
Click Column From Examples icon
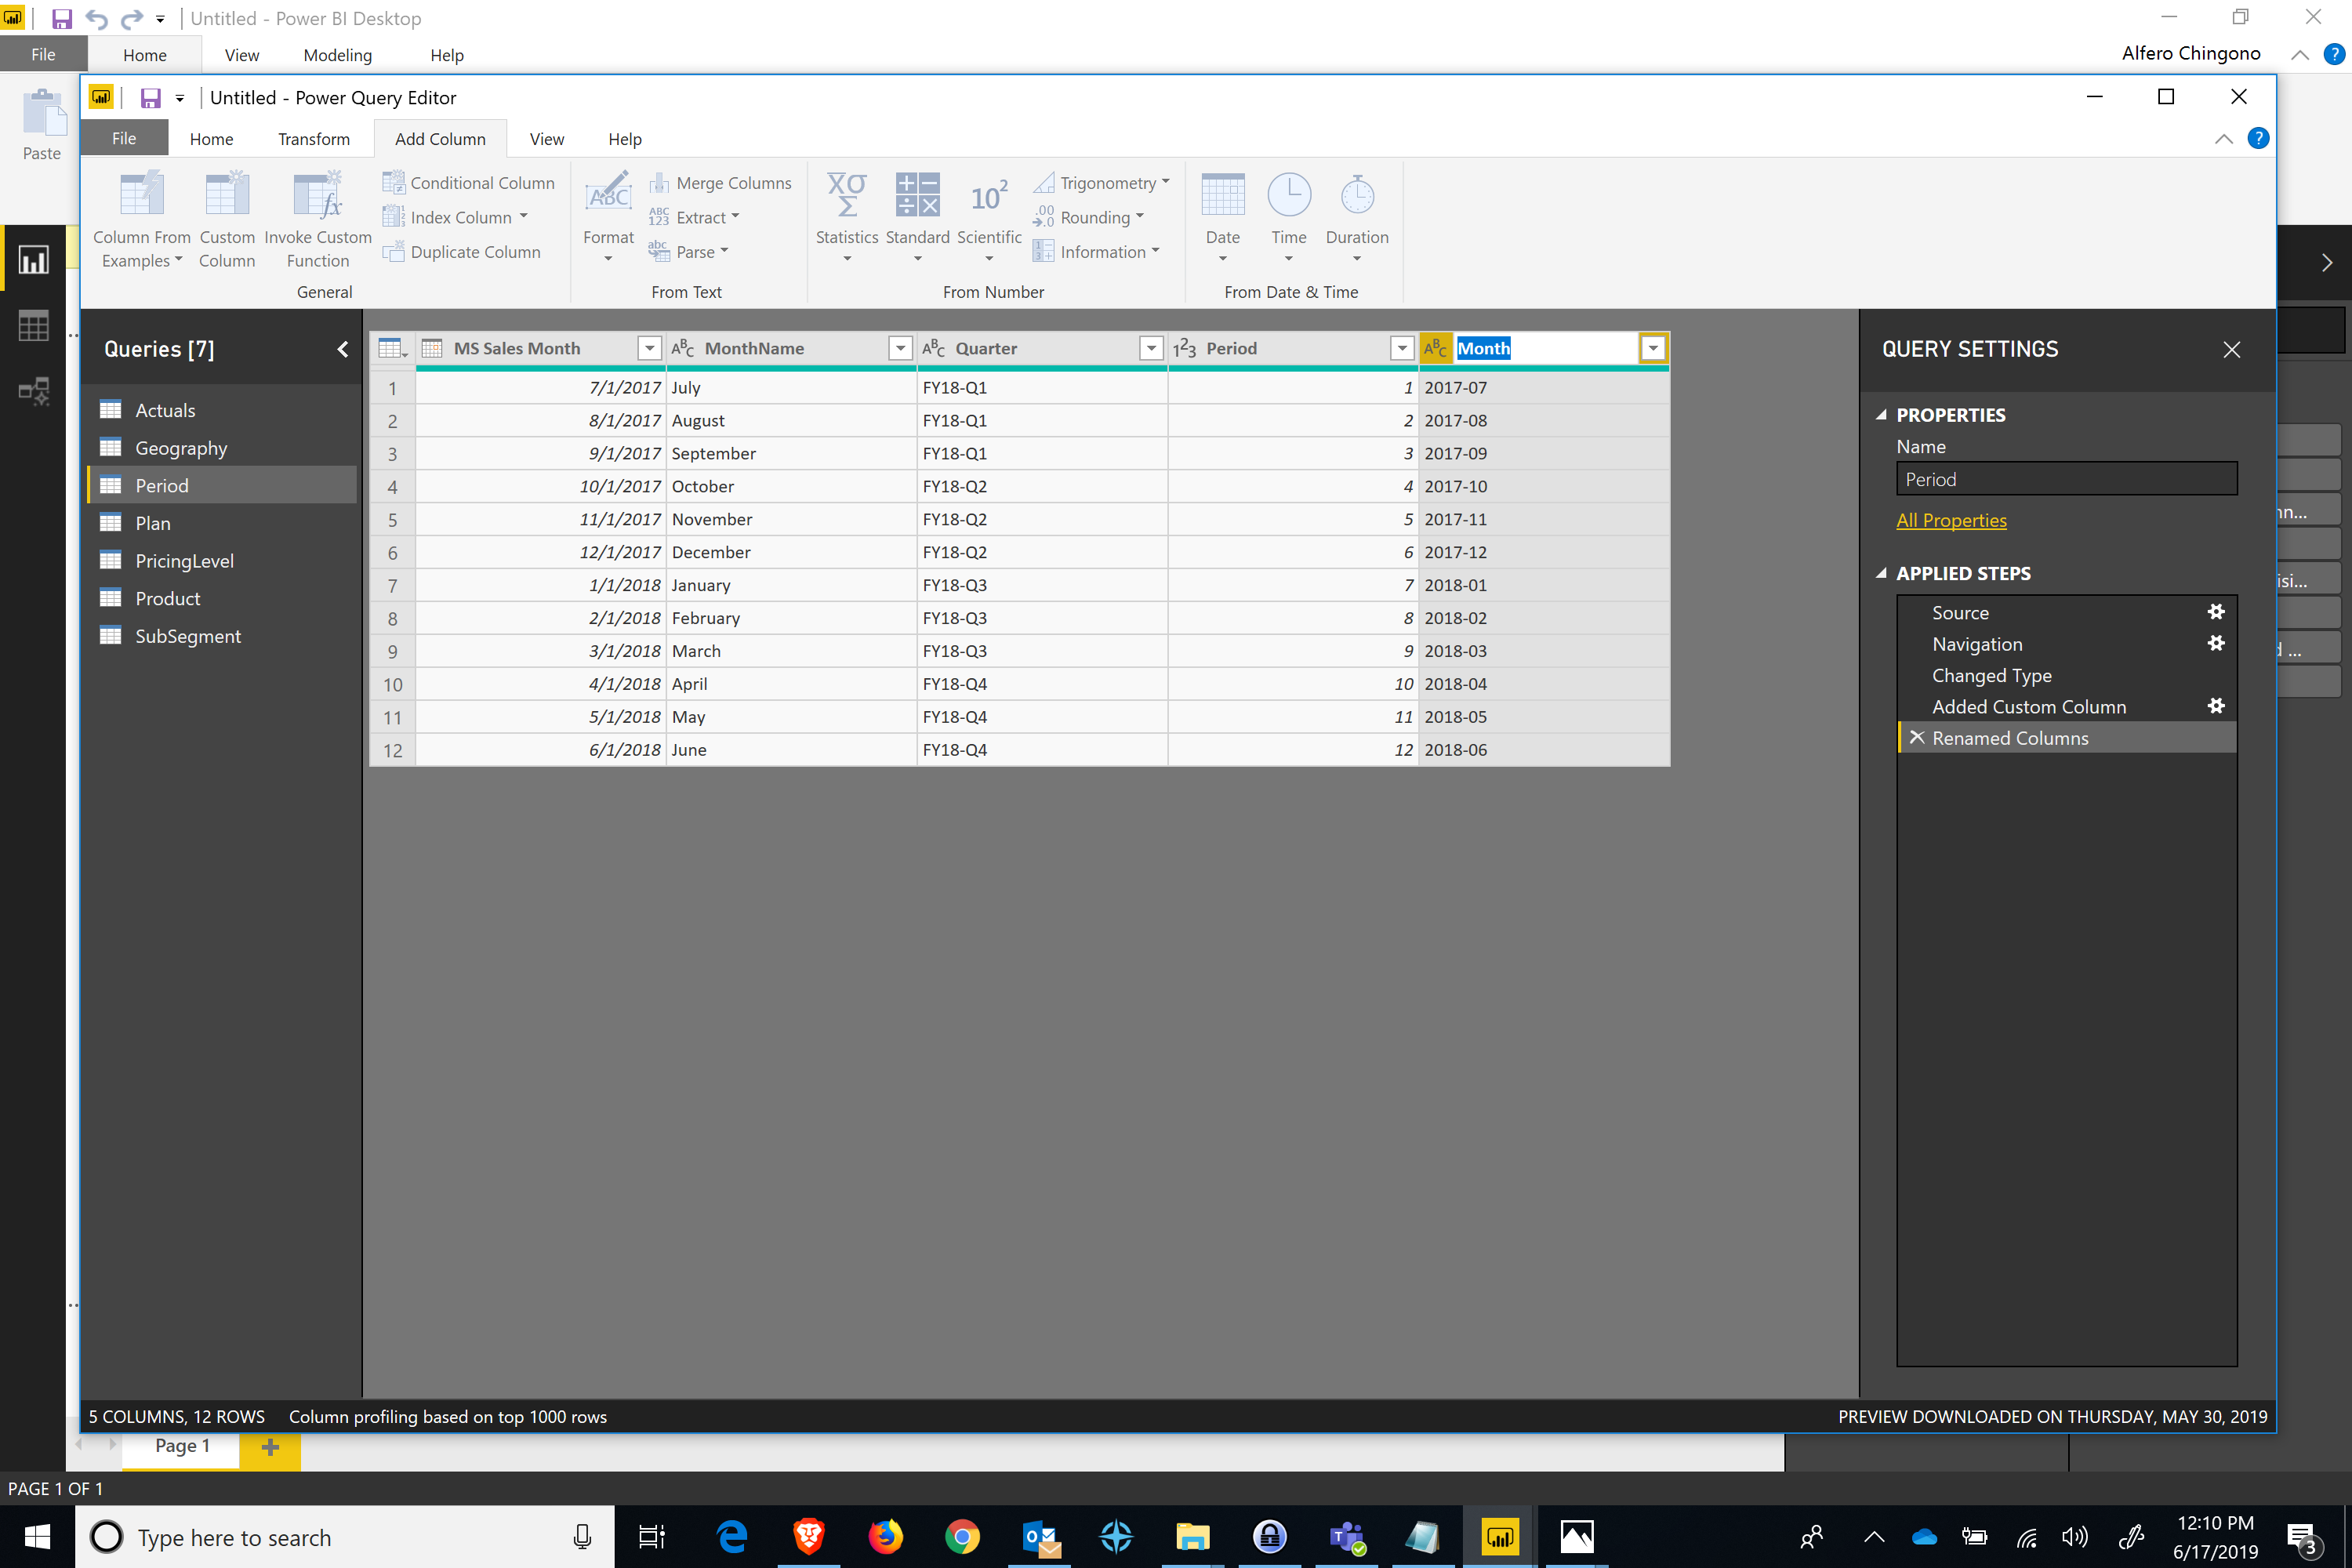click(141, 194)
